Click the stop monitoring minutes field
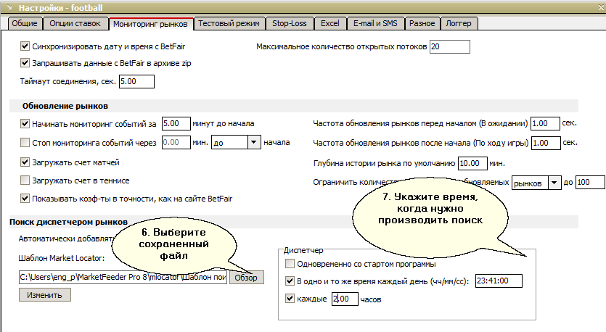Image resolution: width=606 pixels, height=332 pixels. click(x=176, y=143)
